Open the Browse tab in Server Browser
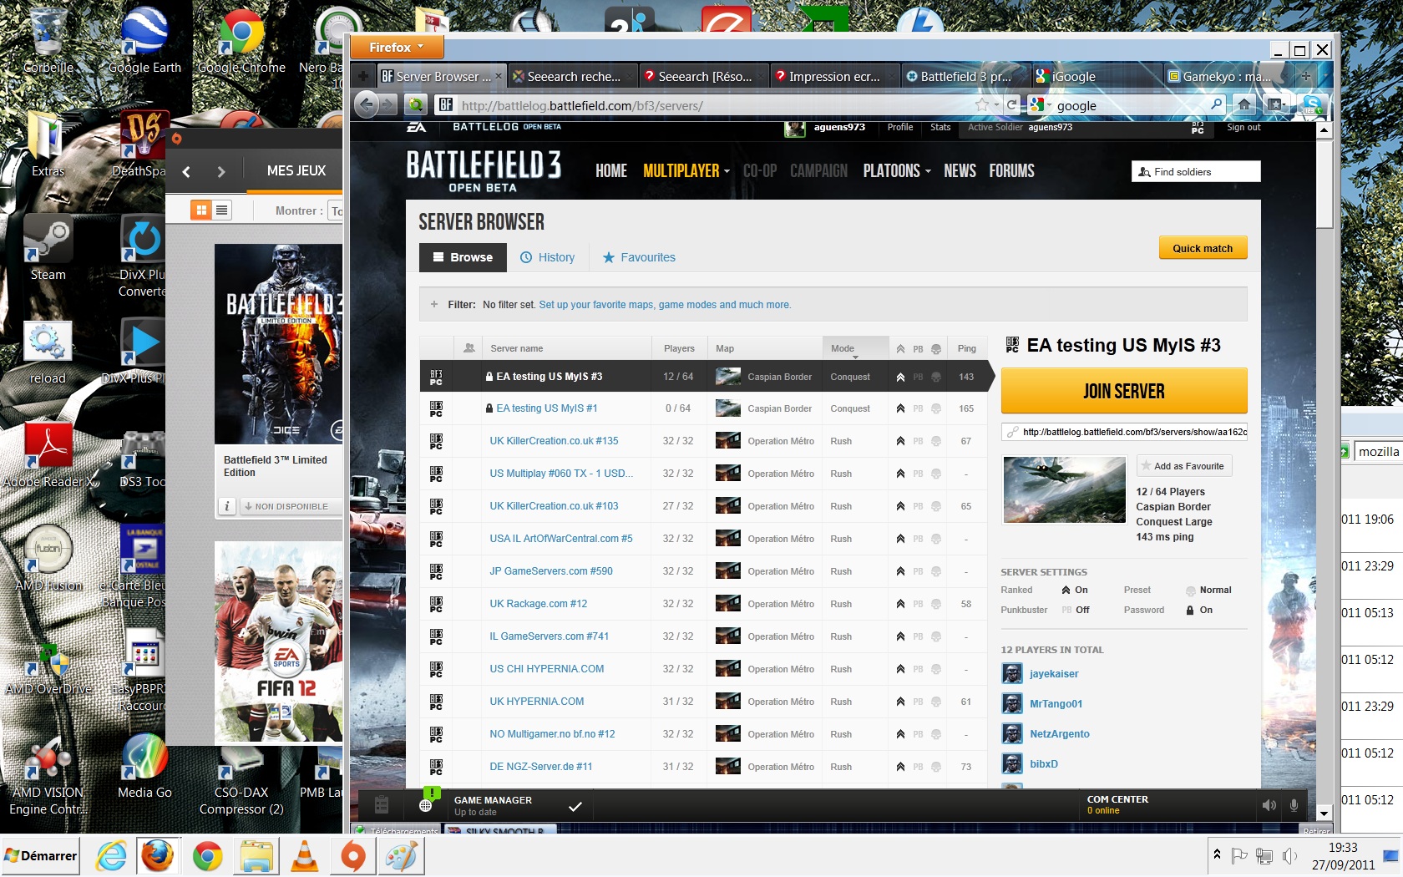This screenshot has width=1403, height=877. [463, 257]
